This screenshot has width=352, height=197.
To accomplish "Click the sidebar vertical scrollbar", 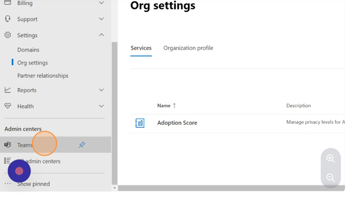I will (x=115, y=113).
